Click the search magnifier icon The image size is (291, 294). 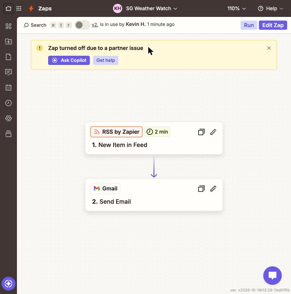coord(26,25)
